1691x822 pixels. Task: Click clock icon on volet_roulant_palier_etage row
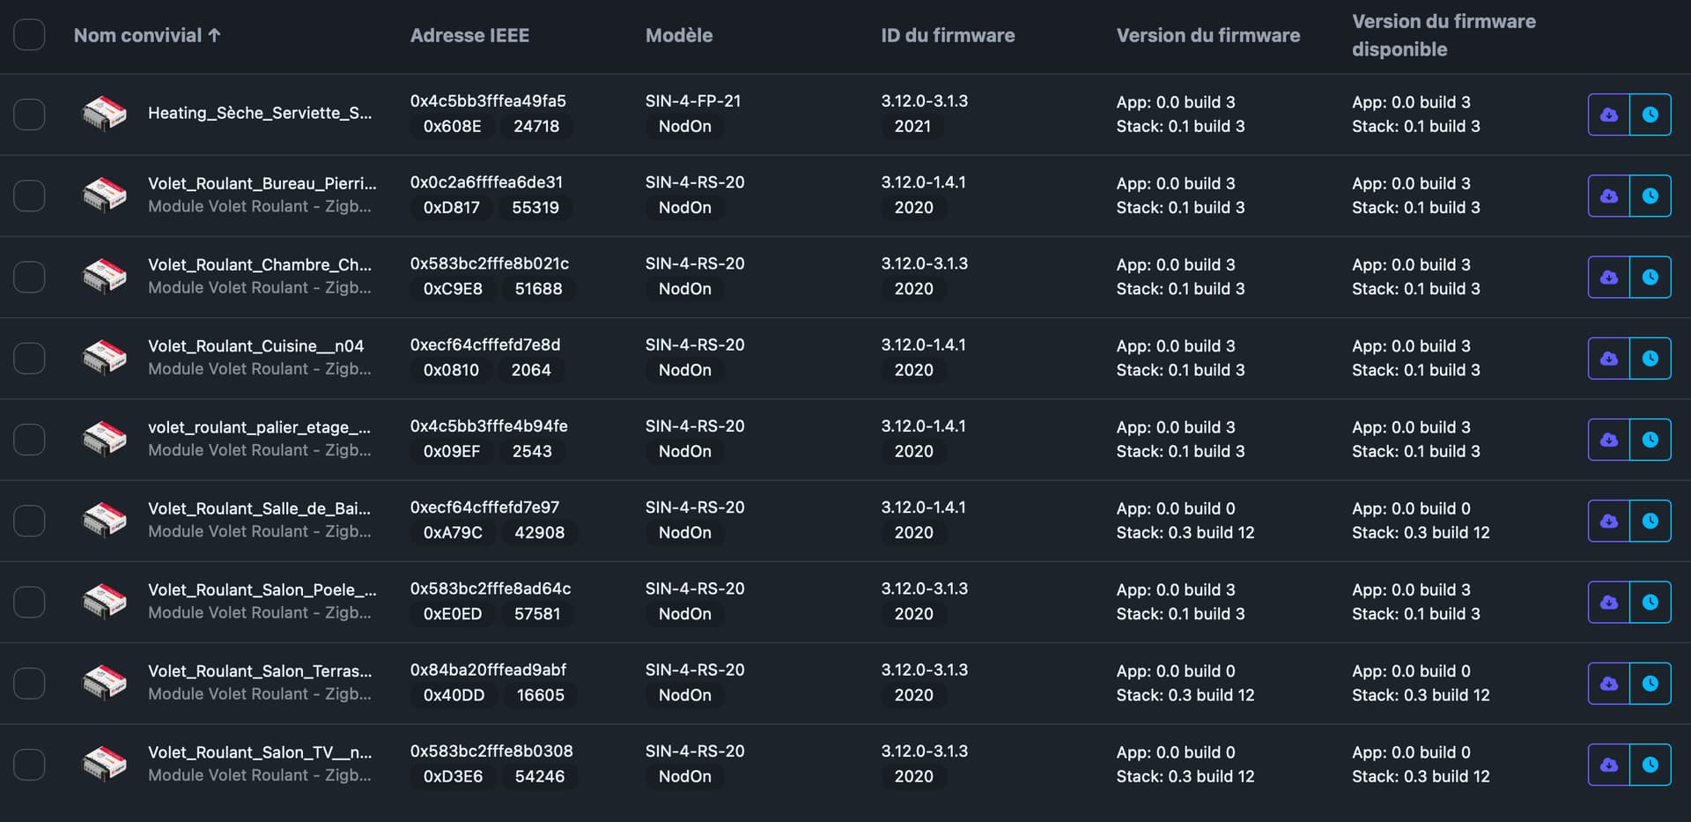[x=1650, y=440]
